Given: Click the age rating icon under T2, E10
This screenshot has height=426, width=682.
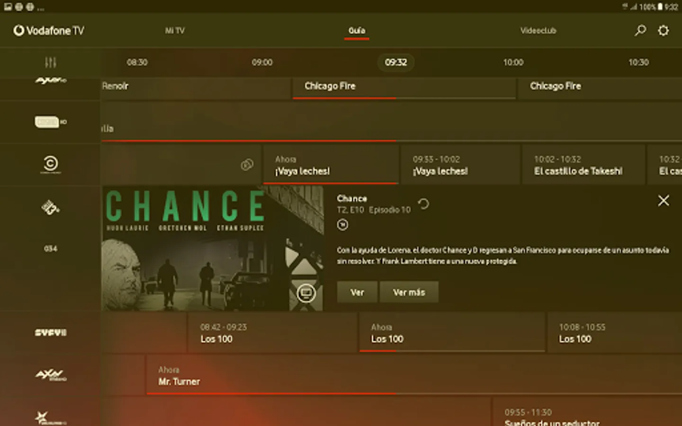Looking at the screenshot, I should [342, 225].
